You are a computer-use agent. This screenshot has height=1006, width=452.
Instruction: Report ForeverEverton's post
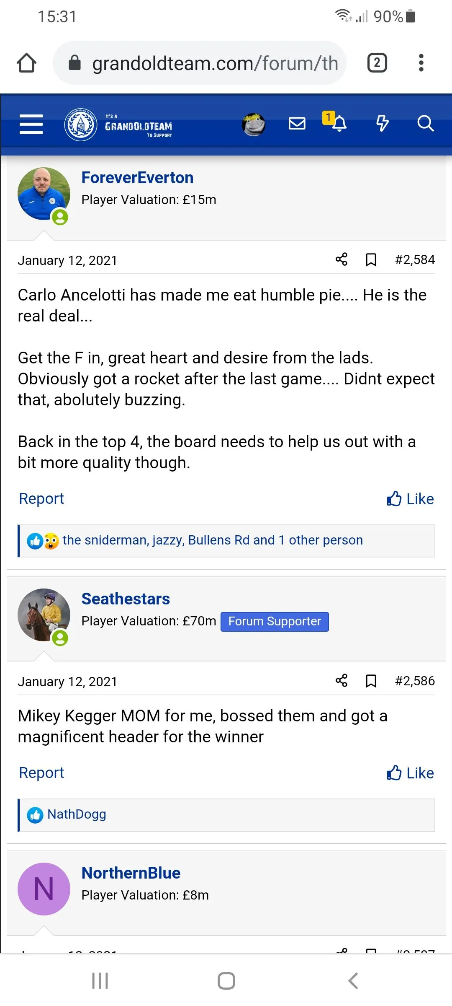pos(41,499)
